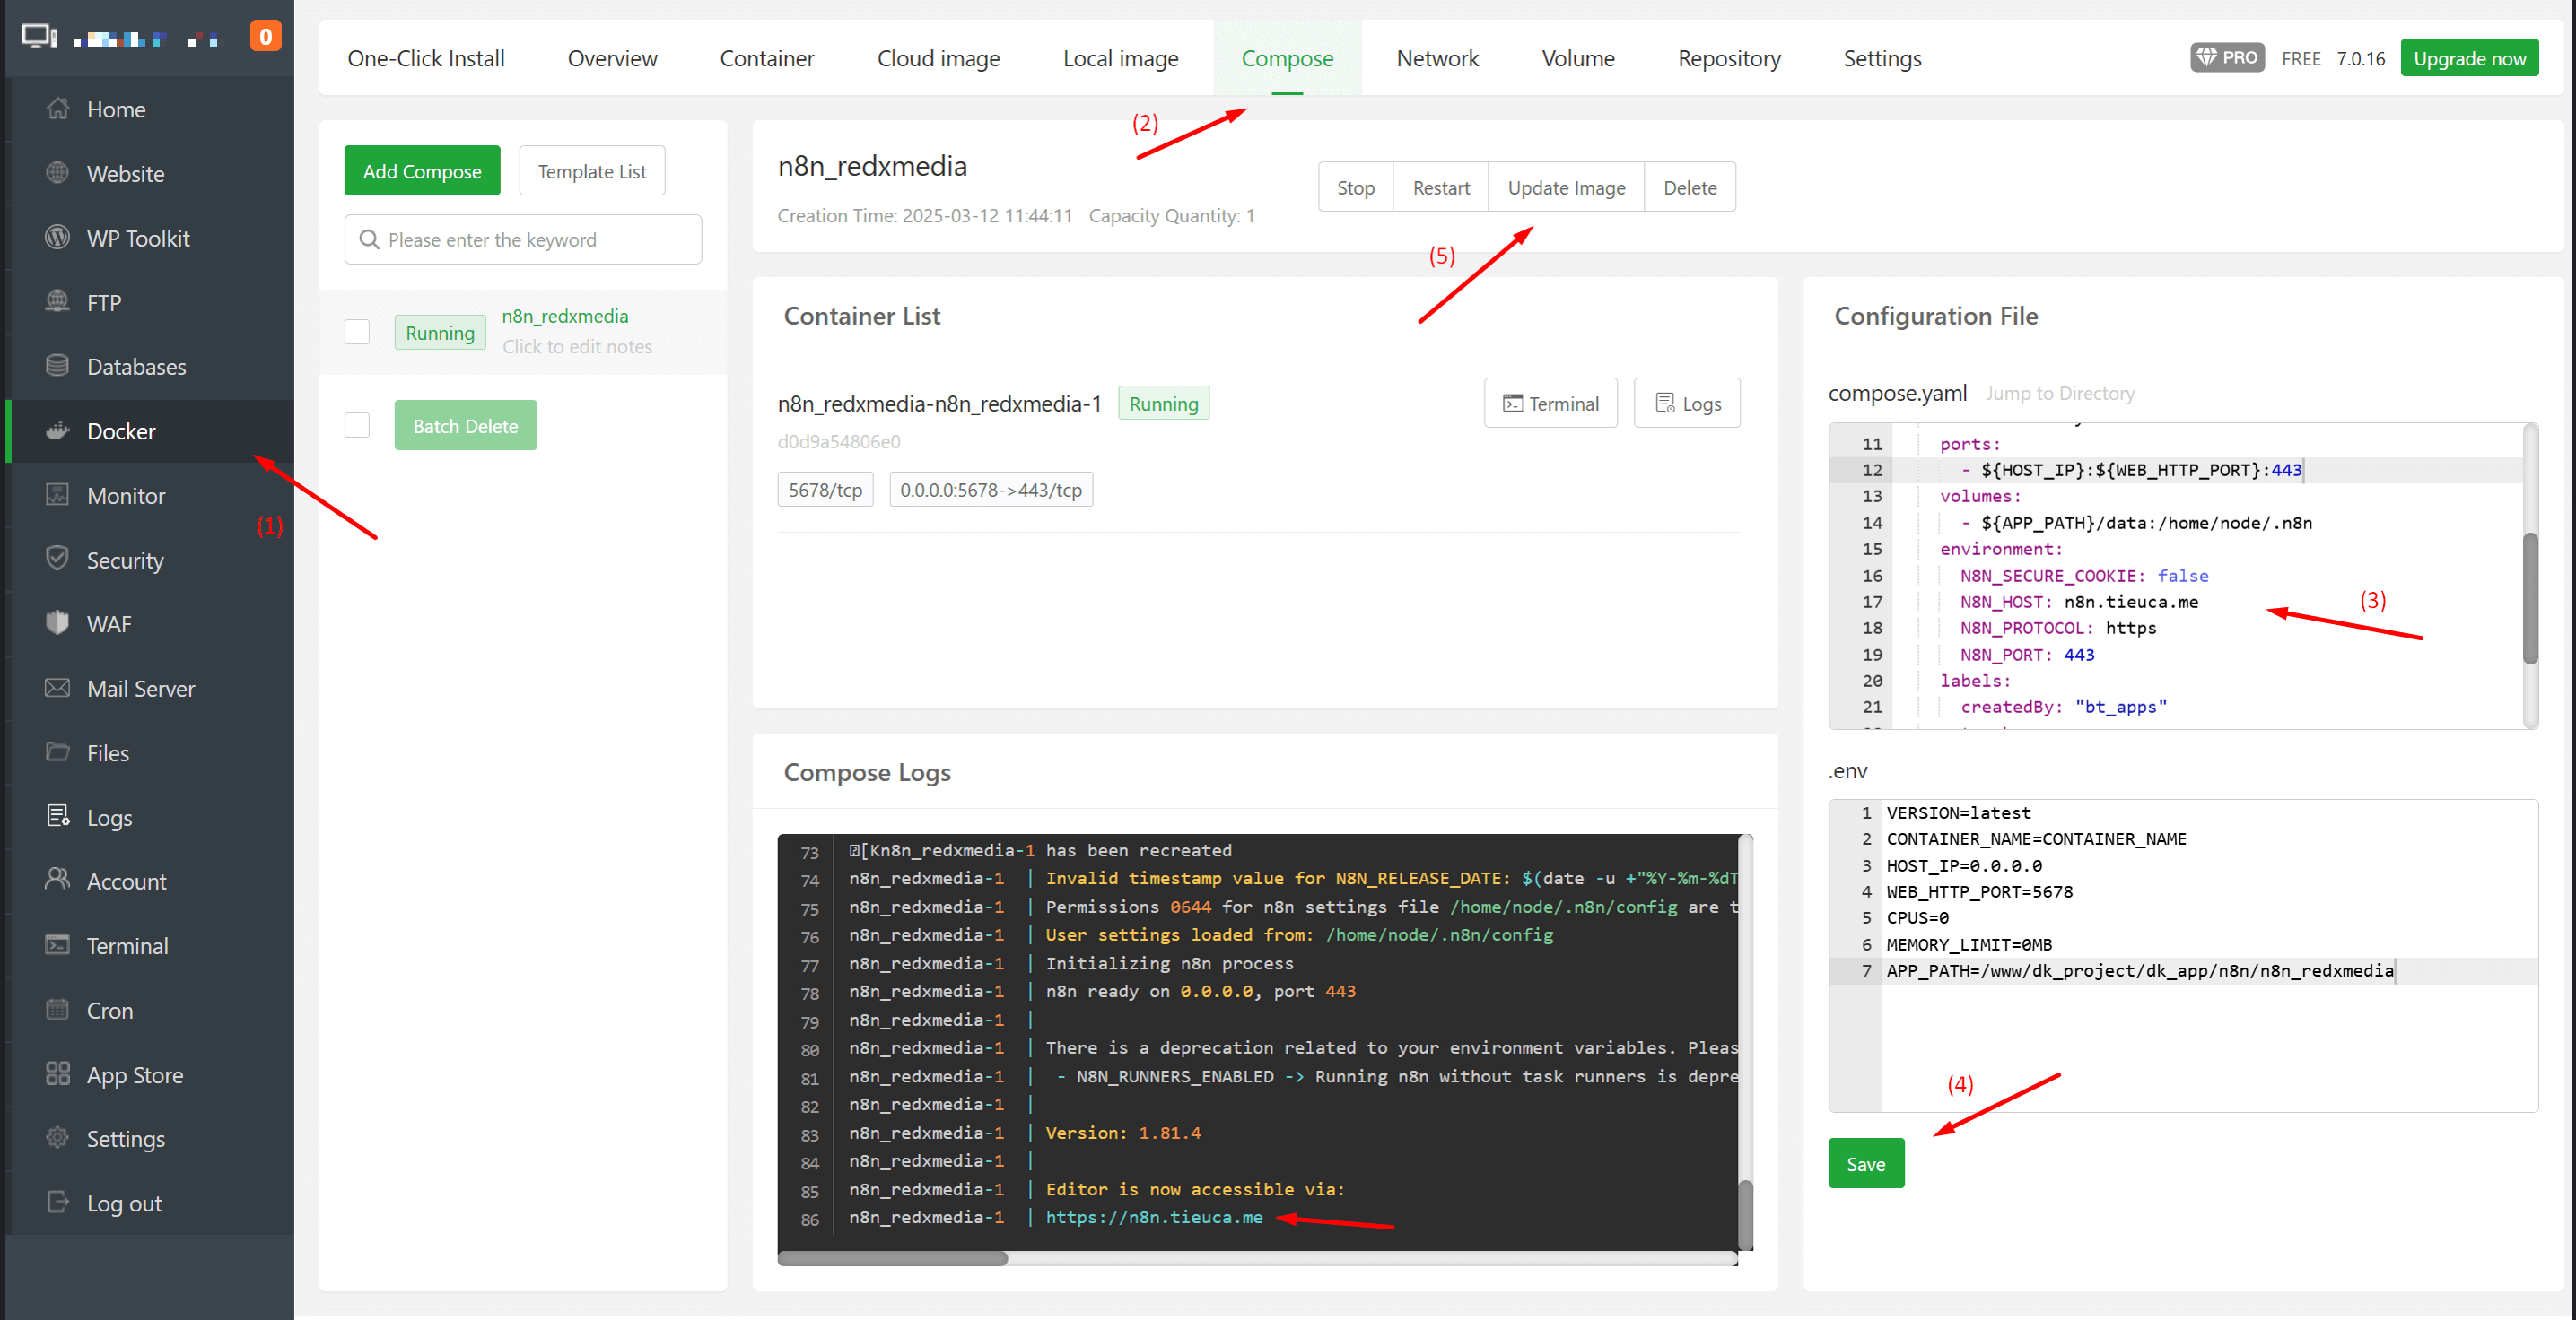This screenshot has height=1320, width=2576.
Task: Click the Upgrade now button
Action: (x=2469, y=58)
